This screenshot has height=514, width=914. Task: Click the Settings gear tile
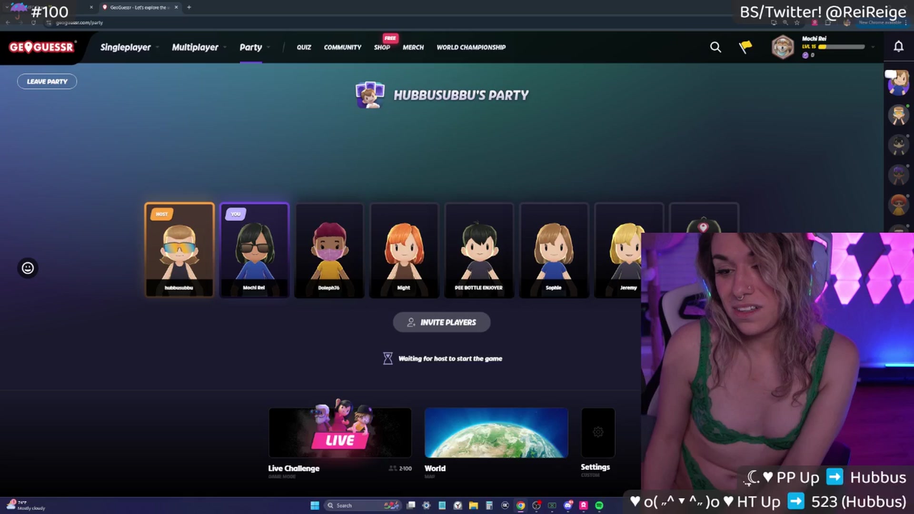tap(598, 432)
